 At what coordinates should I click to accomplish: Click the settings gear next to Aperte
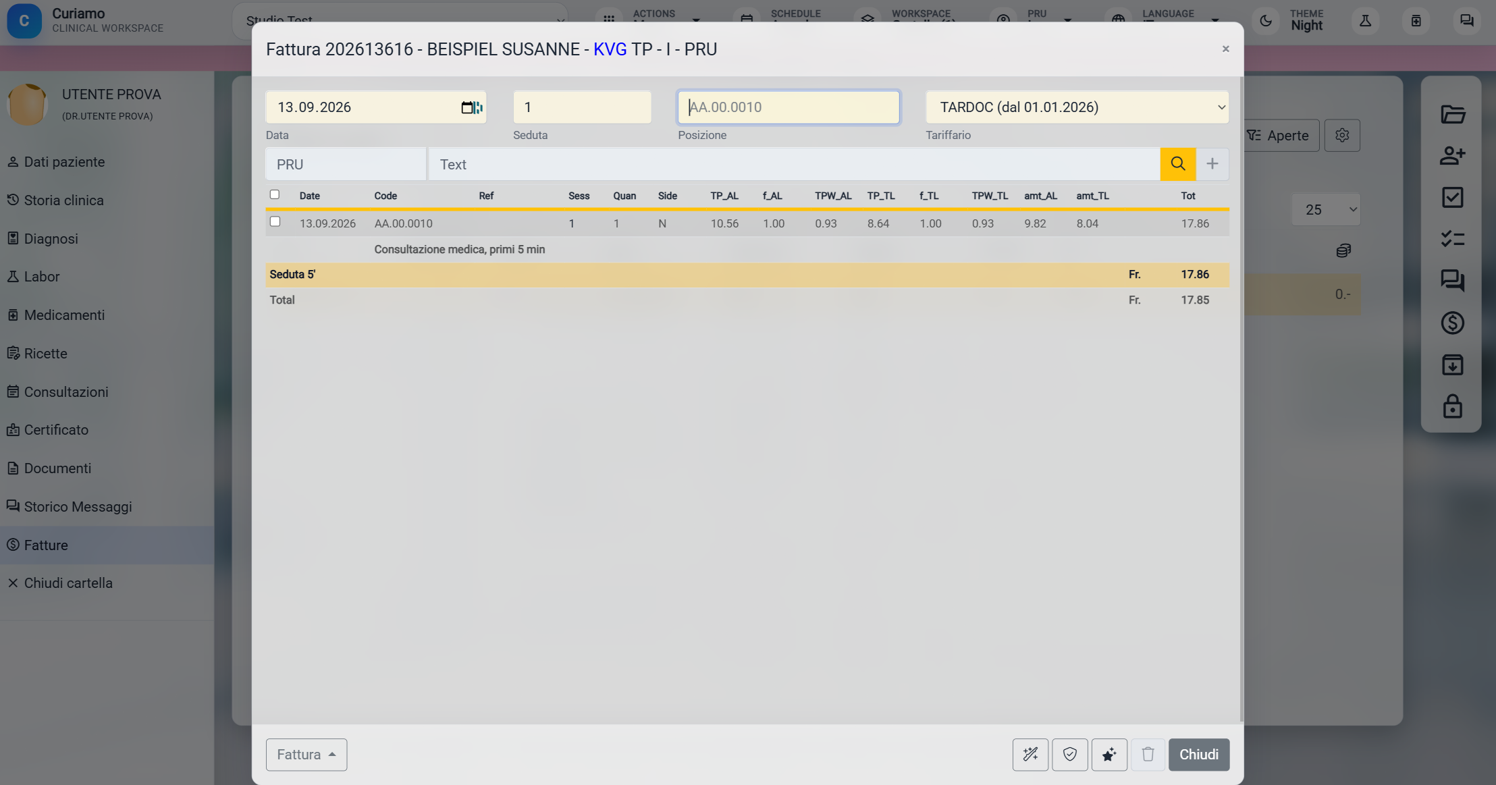pyautogui.click(x=1342, y=136)
